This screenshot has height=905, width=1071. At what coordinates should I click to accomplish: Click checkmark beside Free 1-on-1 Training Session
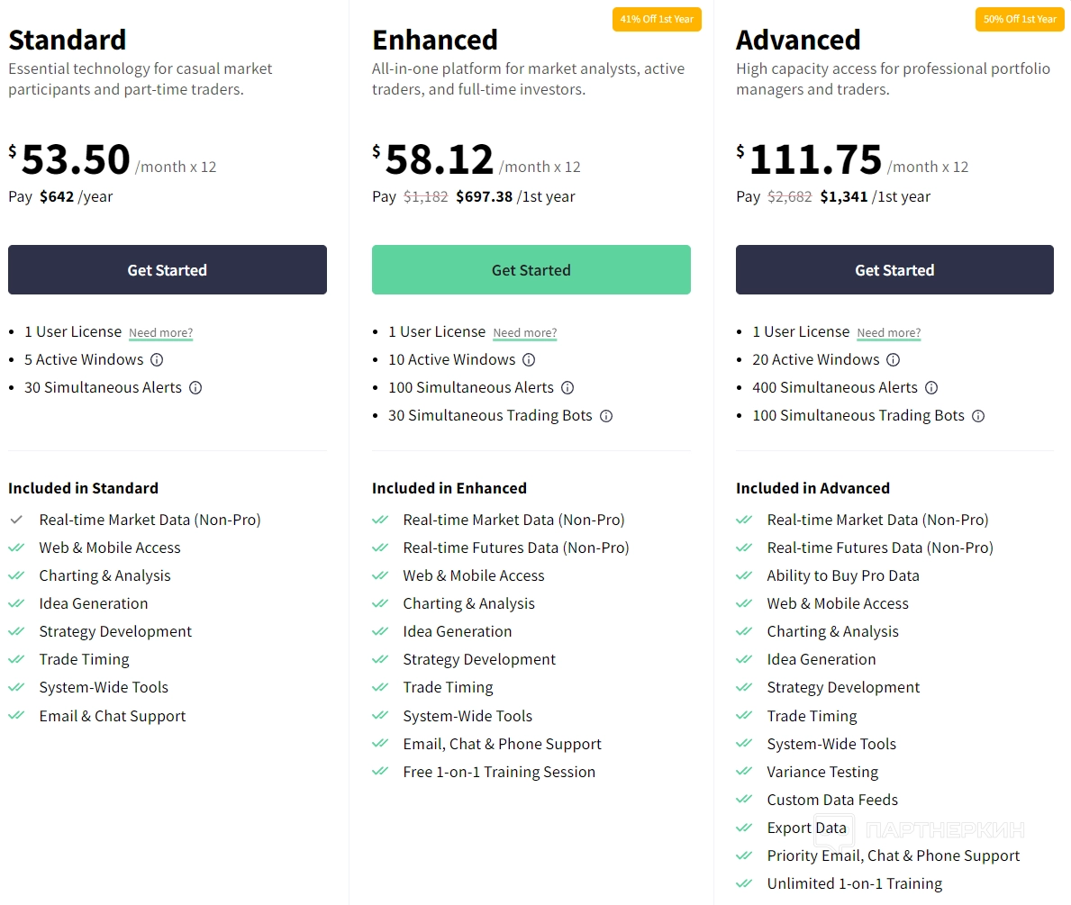[380, 772]
